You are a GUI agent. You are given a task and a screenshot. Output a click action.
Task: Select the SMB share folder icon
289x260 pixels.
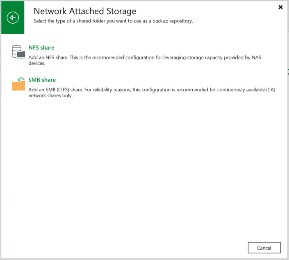[18, 84]
